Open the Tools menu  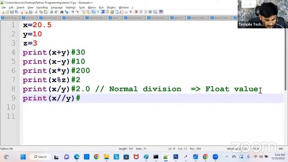click(82, 8)
